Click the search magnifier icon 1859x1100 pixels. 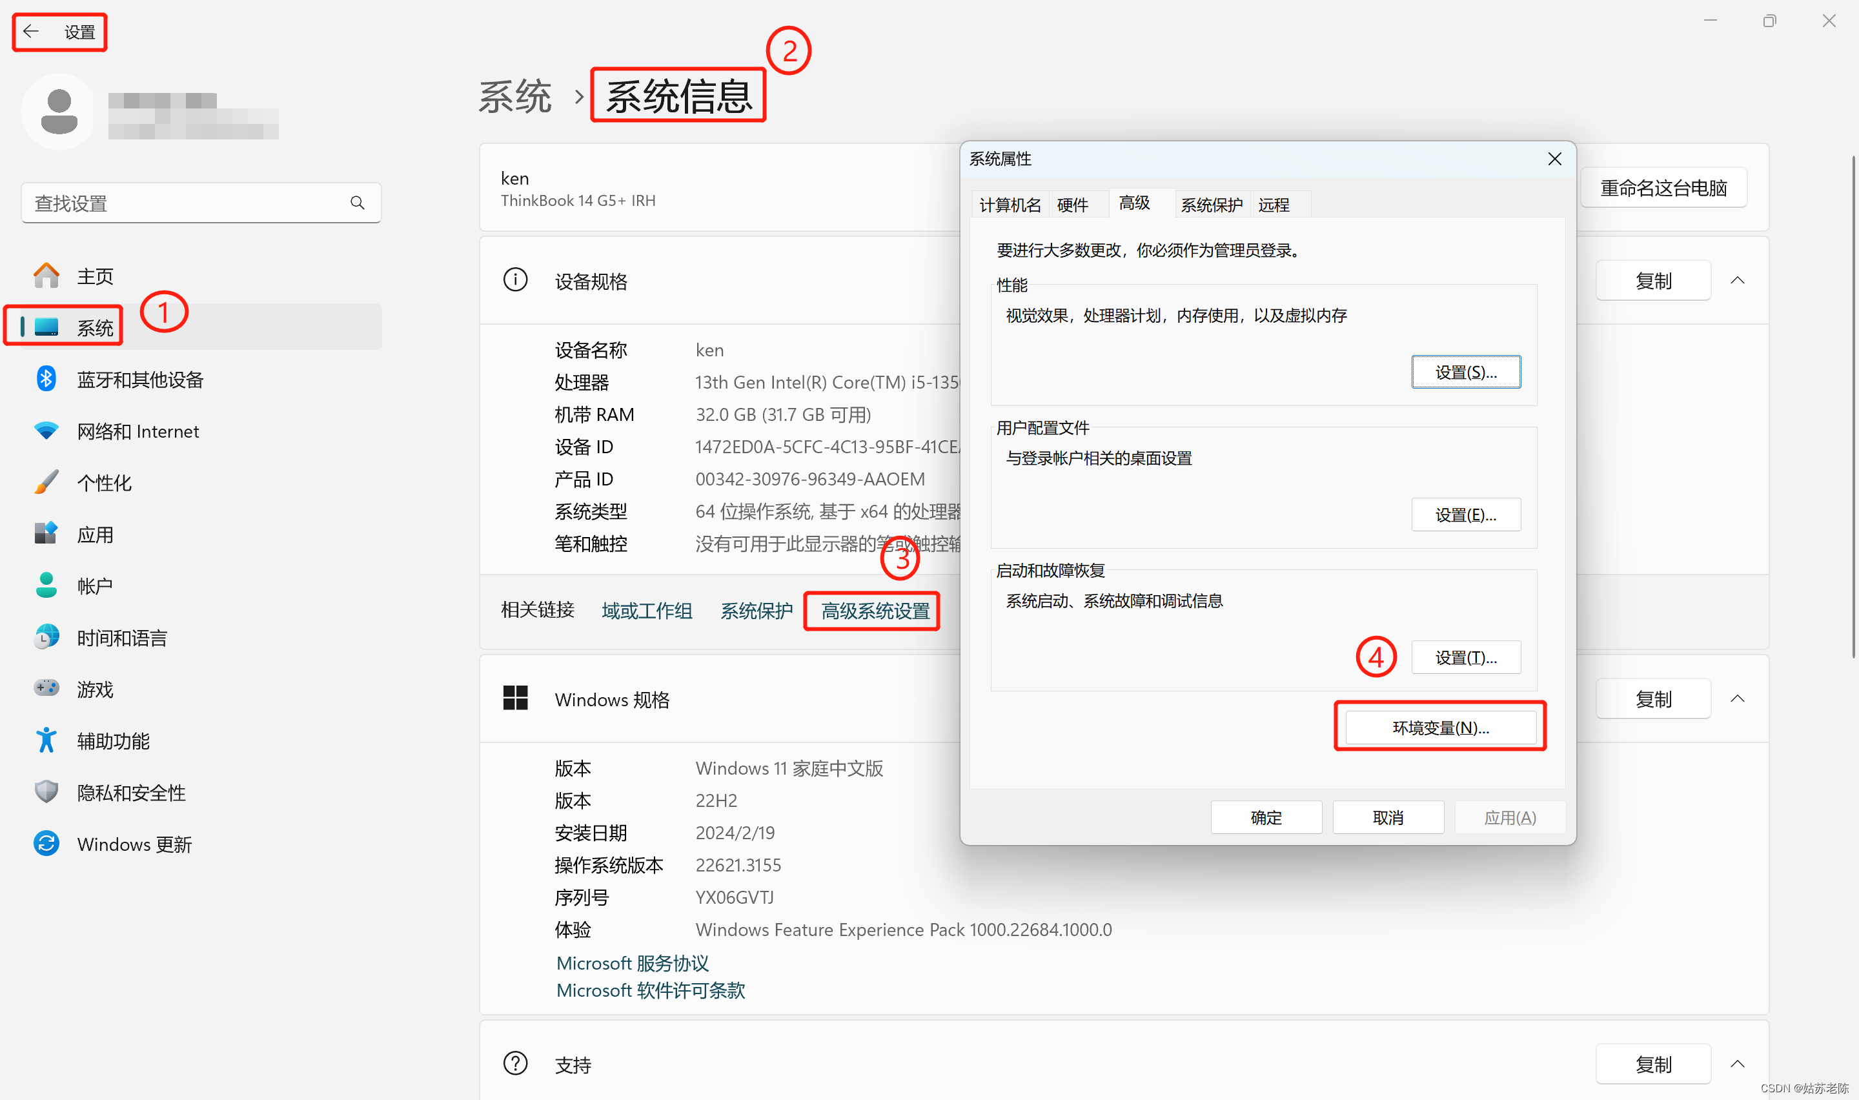pyautogui.click(x=357, y=203)
